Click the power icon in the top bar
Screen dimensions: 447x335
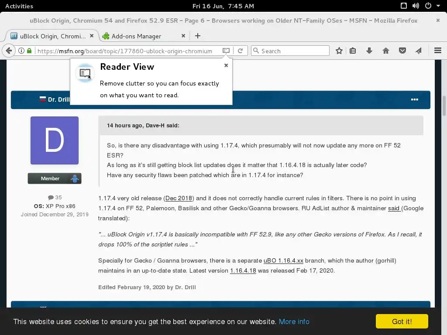[428, 6]
